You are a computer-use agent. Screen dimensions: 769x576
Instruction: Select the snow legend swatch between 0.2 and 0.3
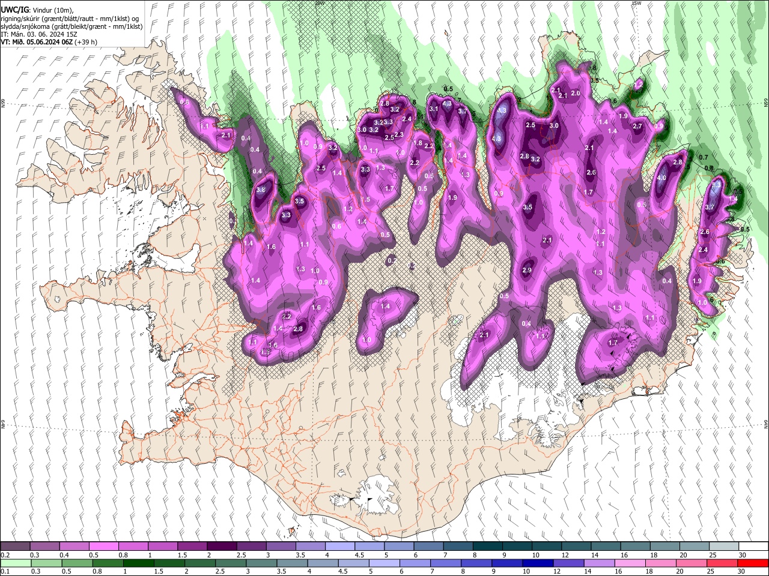[15, 547]
